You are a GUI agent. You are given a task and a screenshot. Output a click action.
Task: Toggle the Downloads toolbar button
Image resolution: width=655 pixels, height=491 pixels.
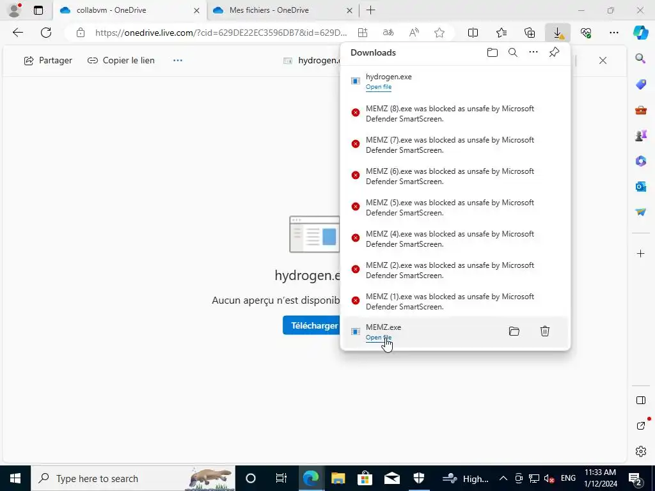[x=558, y=33]
